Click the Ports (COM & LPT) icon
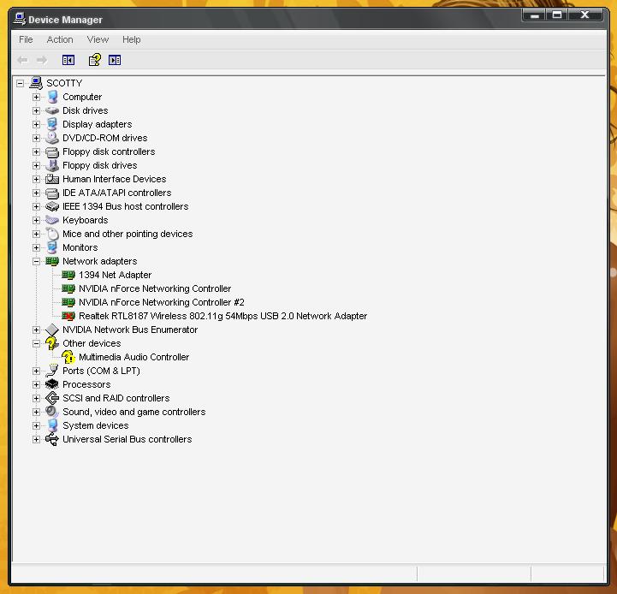The image size is (617, 594). coord(52,371)
